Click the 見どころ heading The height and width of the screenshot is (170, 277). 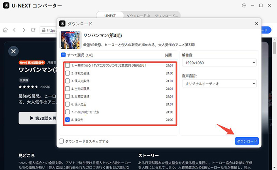27,155
